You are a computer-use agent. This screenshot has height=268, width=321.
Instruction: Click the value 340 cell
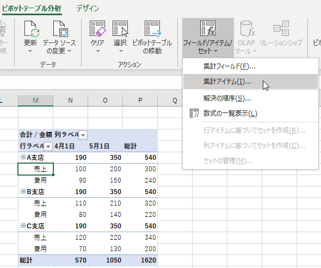tap(140, 238)
